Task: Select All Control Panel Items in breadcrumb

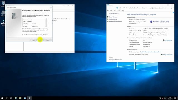Action: [134, 8]
